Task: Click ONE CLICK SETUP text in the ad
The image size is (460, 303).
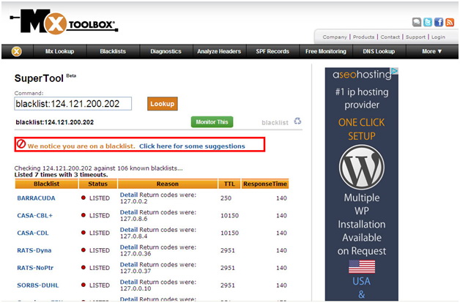Action: pyautogui.click(x=361, y=130)
